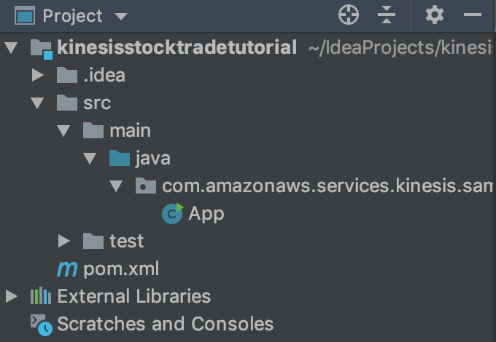This screenshot has height=342, width=496.
Task: Select the App class in tree
Action: [x=206, y=213]
